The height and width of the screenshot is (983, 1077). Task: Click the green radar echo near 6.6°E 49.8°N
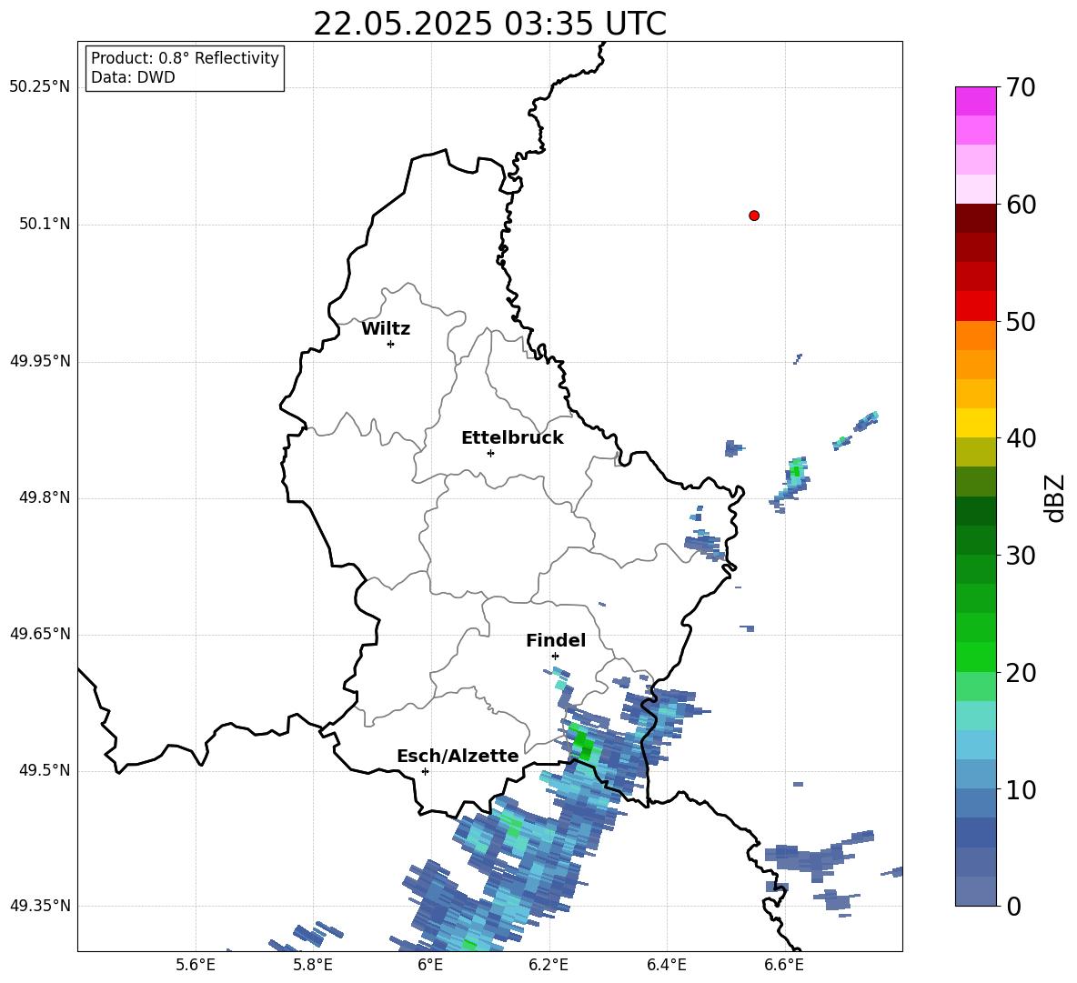click(x=796, y=470)
